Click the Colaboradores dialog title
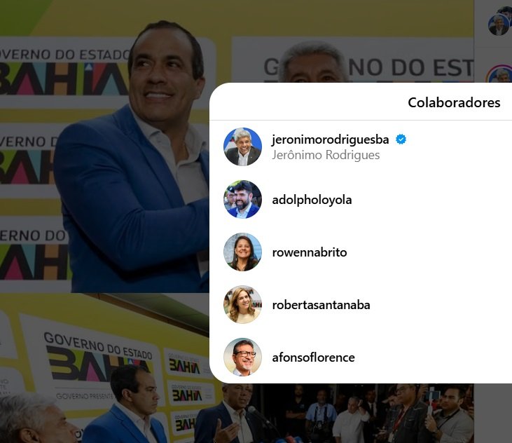The image size is (512, 443). [454, 102]
